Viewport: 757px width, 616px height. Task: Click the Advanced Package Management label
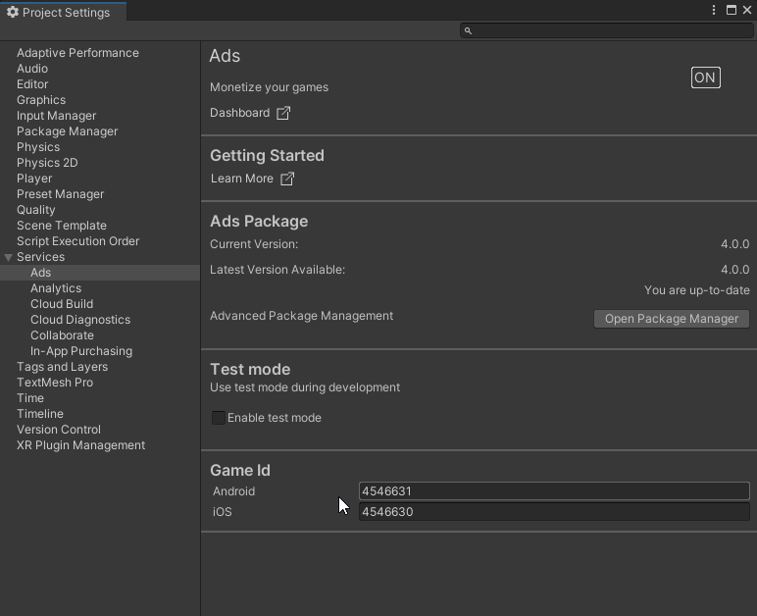coord(302,316)
